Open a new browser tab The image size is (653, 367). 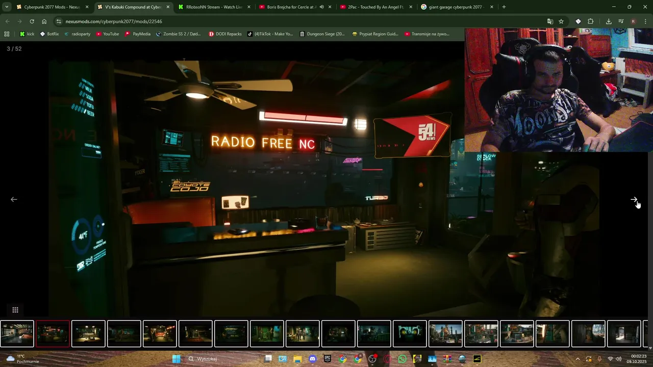pyautogui.click(x=504, y=7)
